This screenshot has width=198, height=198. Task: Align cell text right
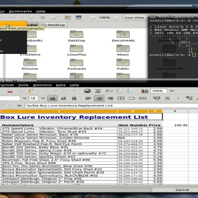coord(110,99)
